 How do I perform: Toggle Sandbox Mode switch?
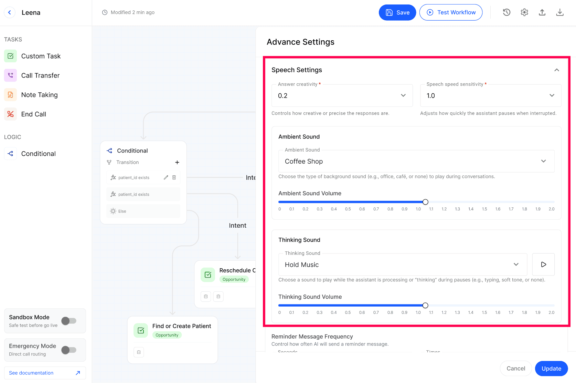click(69, 321)
